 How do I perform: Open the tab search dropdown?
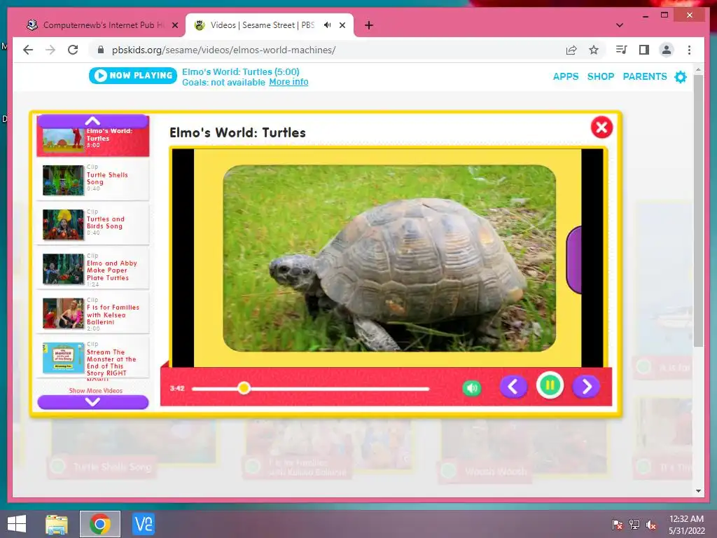pos(620,25)
